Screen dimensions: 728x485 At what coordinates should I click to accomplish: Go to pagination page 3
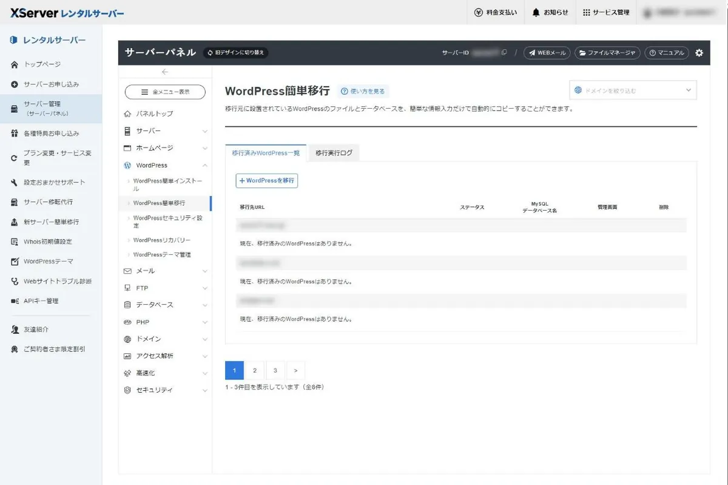pos(275,370)
